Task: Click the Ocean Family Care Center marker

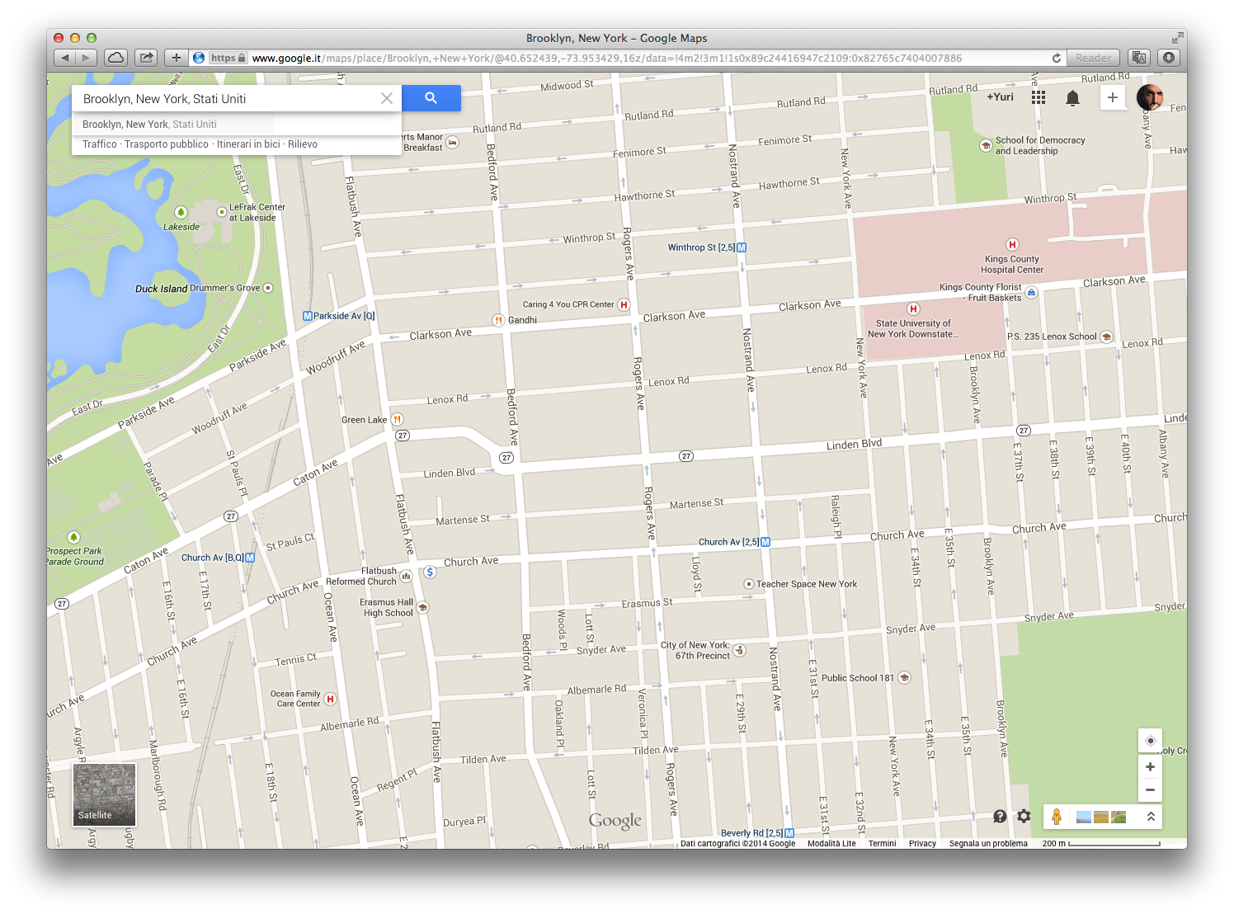Action: [x=330, y=699]
